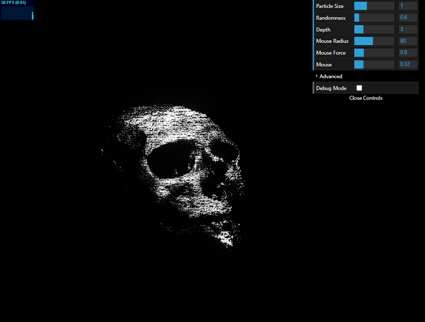Adjust the Mouse ease slider
The width and height of the screenshot is (425, 322).
click(x=374, y=64)
